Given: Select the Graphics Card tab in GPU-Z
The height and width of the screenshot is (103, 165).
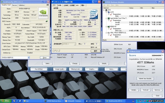Looking at the screenshot, I should (6, 5).
